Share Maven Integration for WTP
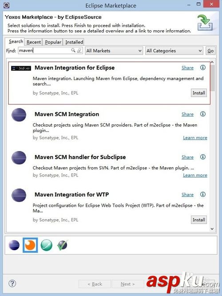Screen dimensions: 222x296 tap(187, 195)
